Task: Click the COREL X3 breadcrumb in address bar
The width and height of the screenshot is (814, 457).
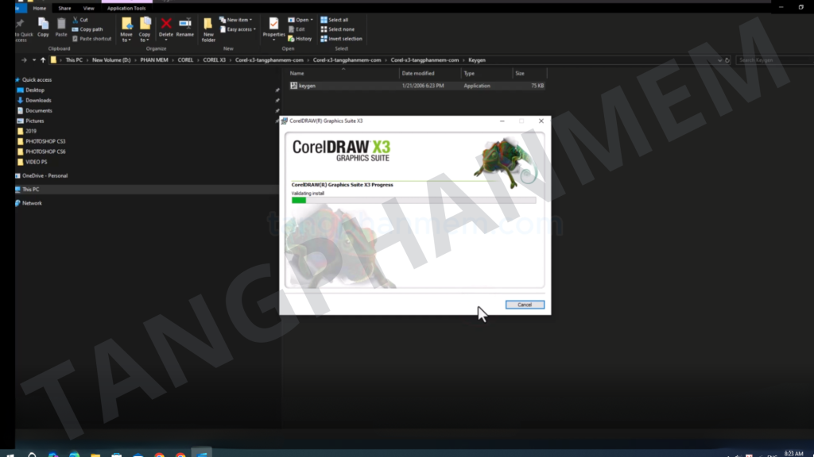Action: point(214,60)
